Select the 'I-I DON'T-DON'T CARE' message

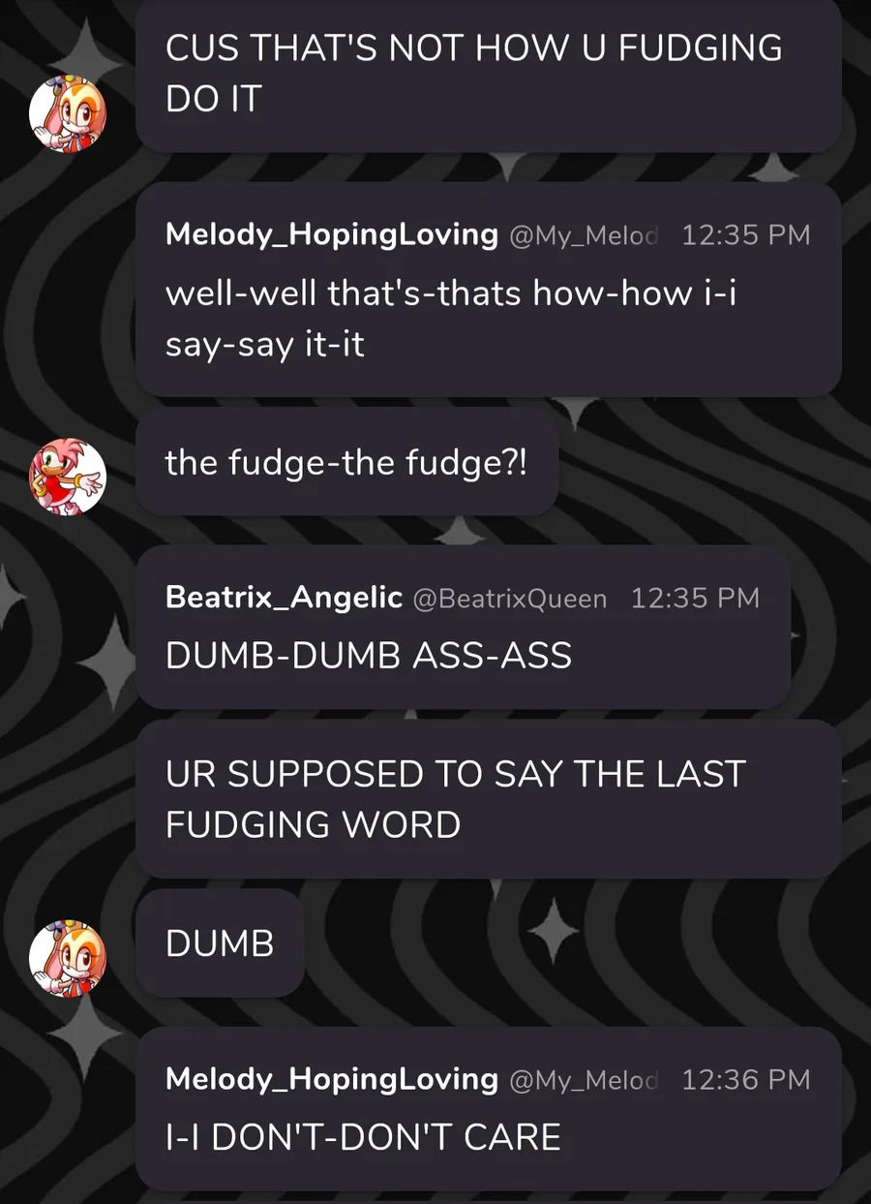489,1108
